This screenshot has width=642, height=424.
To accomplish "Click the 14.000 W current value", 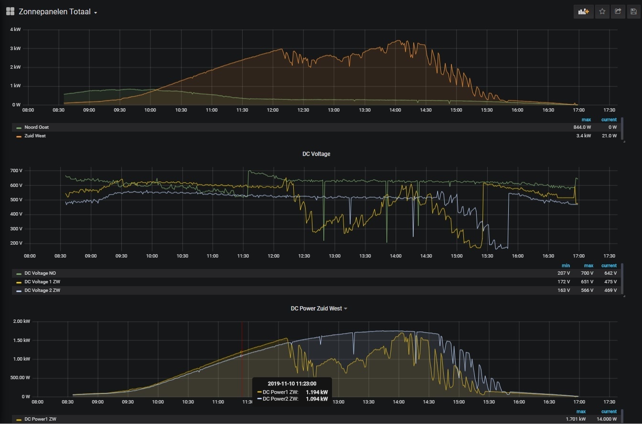I will point(606,419).
